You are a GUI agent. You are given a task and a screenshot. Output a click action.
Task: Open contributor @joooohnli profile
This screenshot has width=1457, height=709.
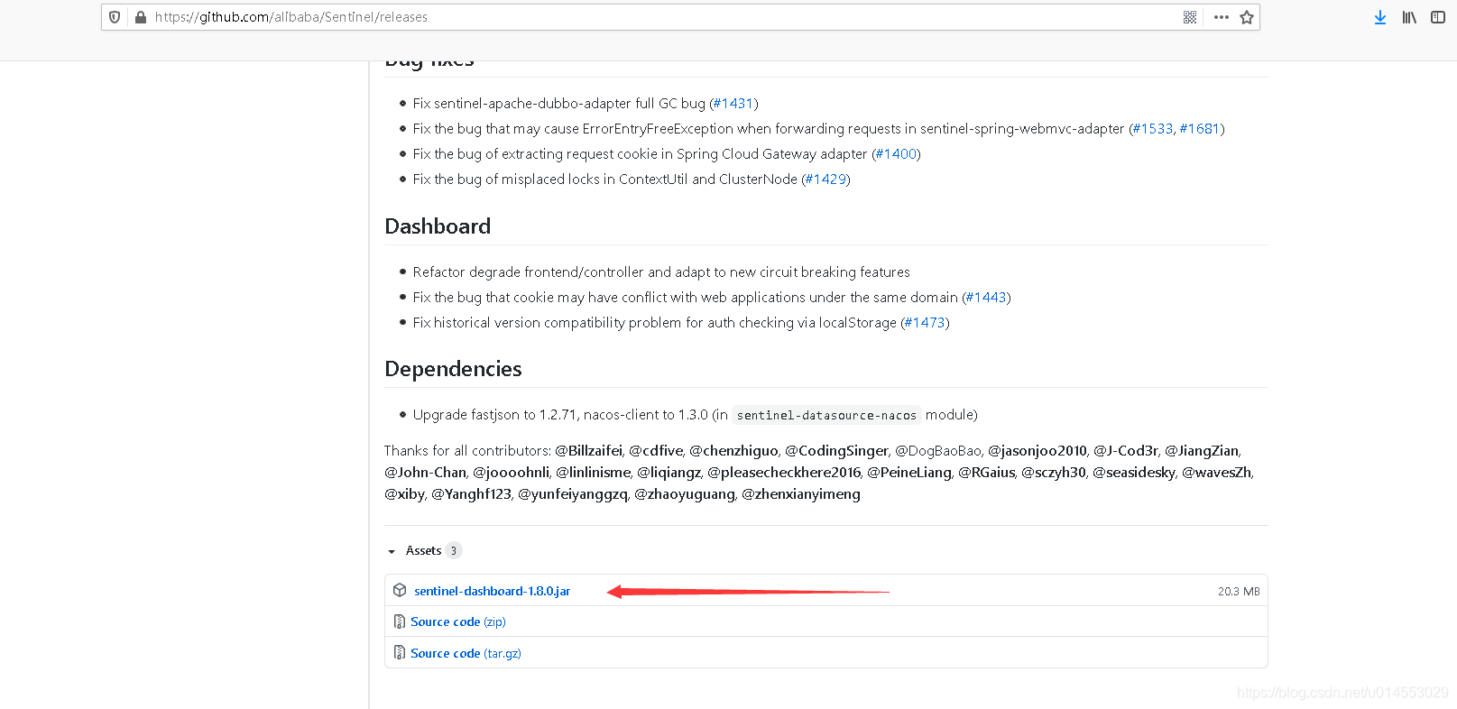[511, 473]
